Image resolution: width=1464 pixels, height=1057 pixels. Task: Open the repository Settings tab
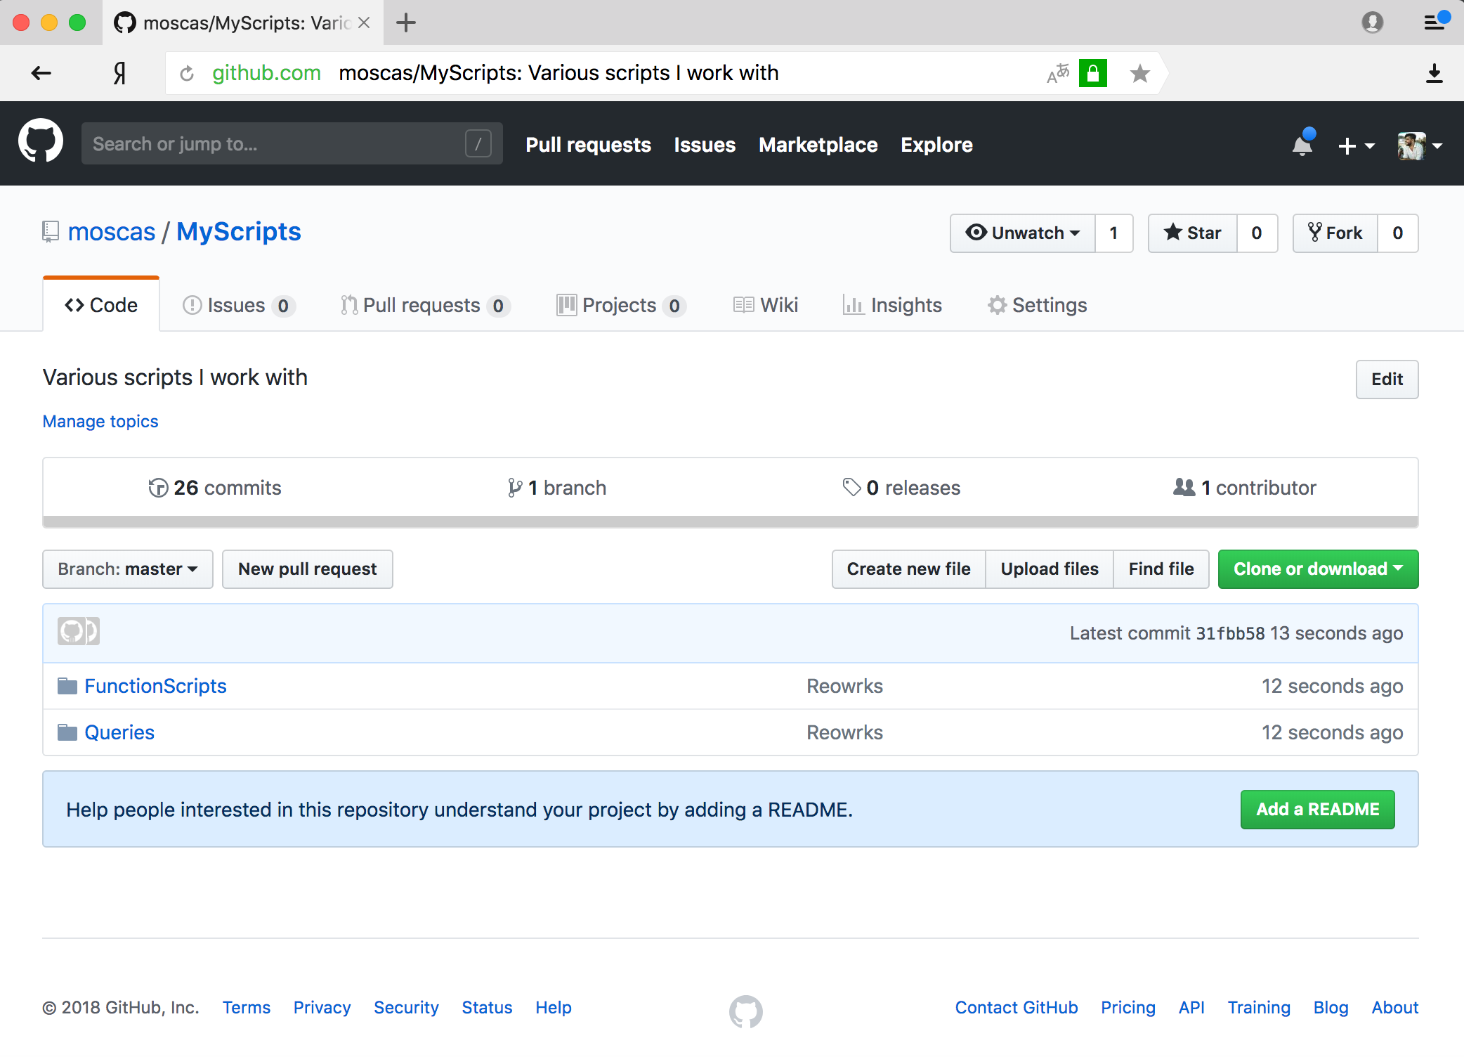(x=1037, y=305)
